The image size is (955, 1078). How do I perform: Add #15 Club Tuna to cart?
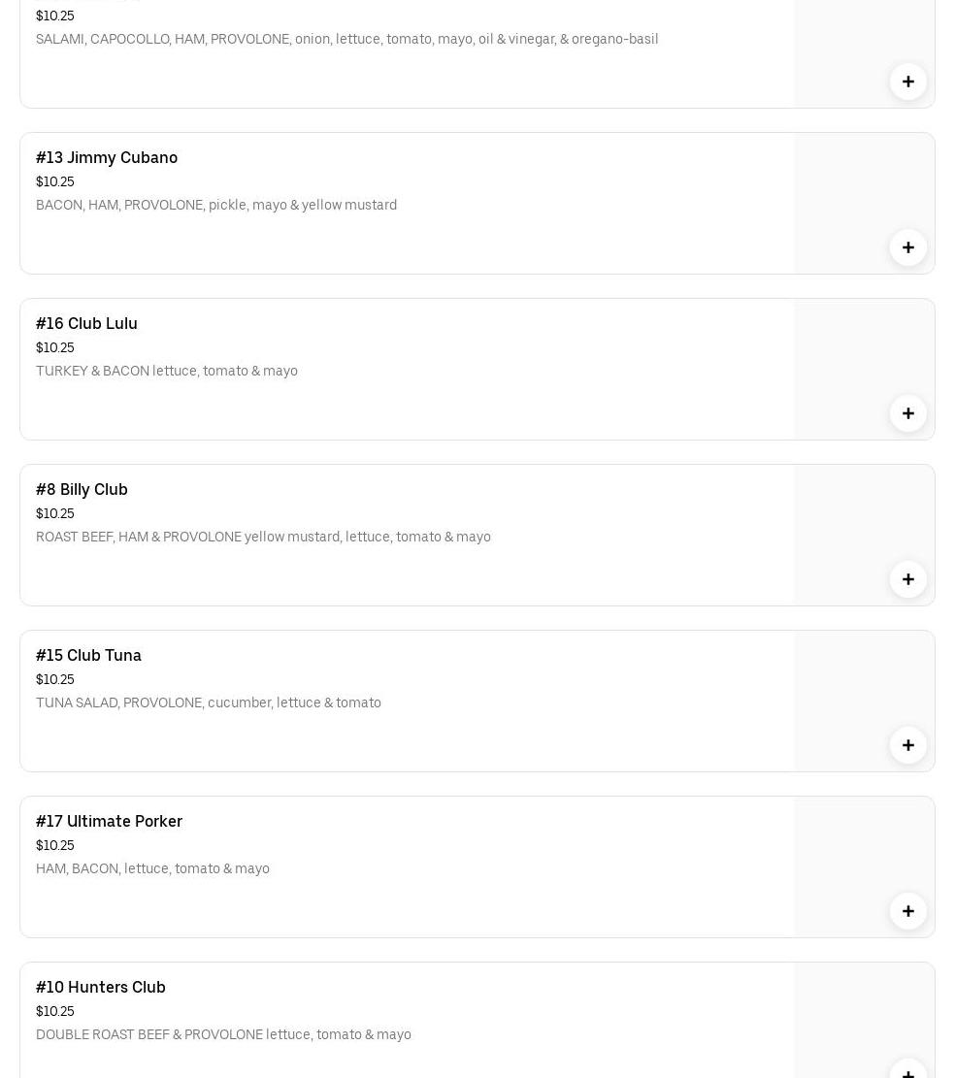[x=907, y=745]
